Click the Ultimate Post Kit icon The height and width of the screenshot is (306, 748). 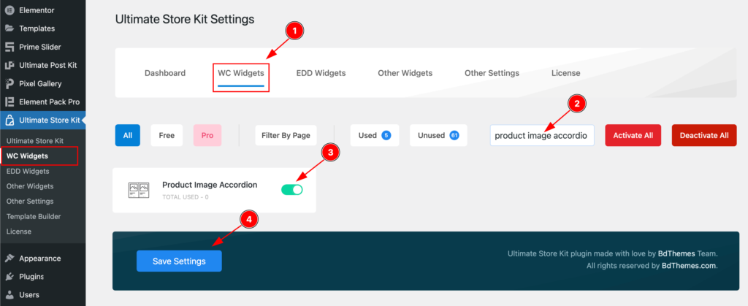tap(9, 65)
